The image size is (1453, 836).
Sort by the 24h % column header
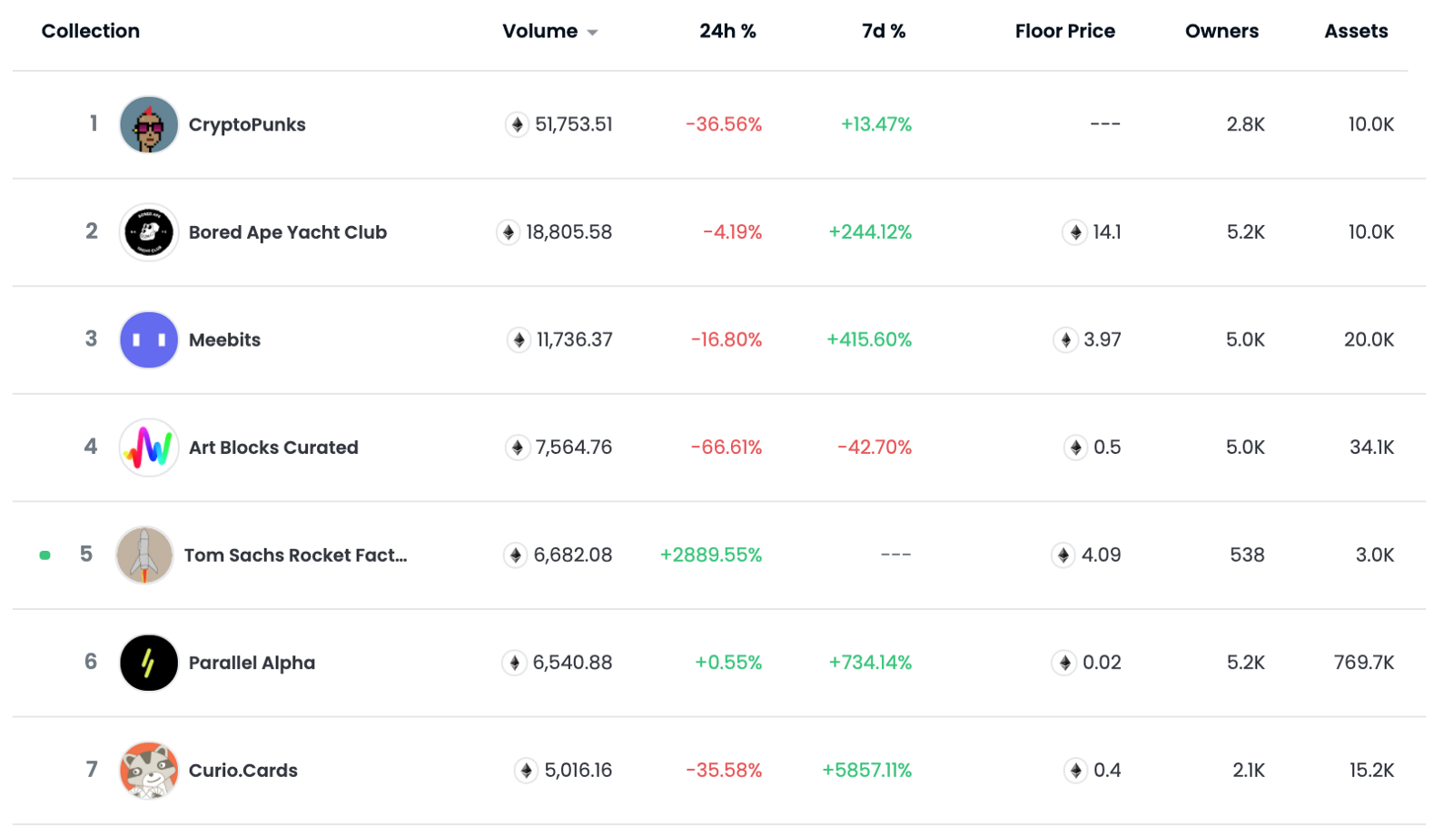[x=726, y=30]
